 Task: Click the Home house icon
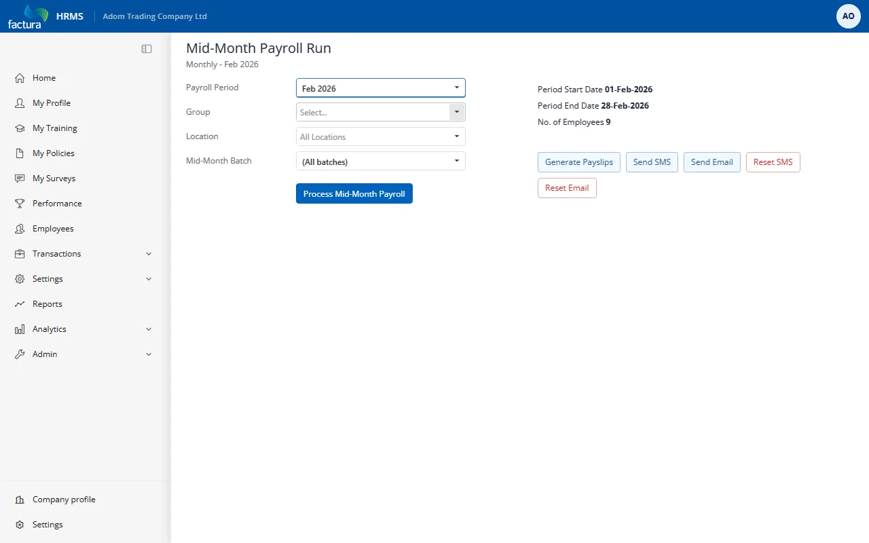tap(20, 78)
